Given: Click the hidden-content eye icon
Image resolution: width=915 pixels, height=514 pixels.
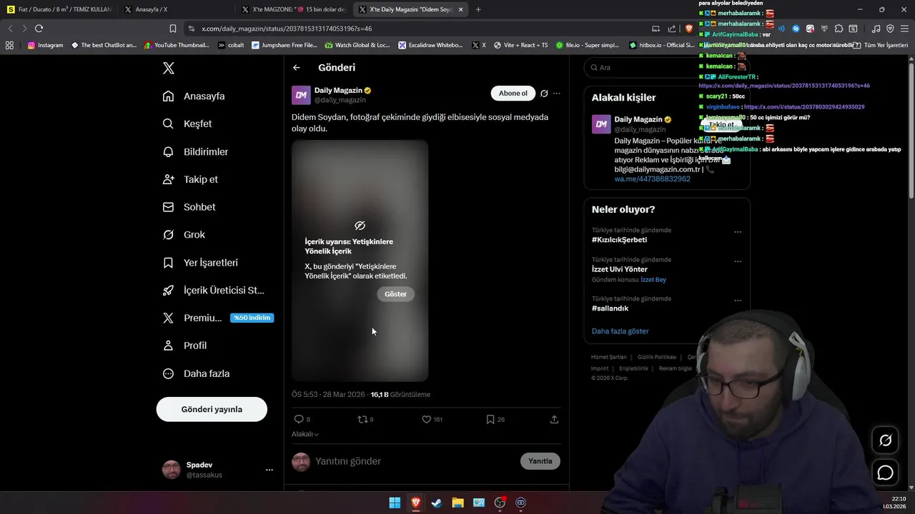Looking at the screenshot, I should click(x=360, y=226).
